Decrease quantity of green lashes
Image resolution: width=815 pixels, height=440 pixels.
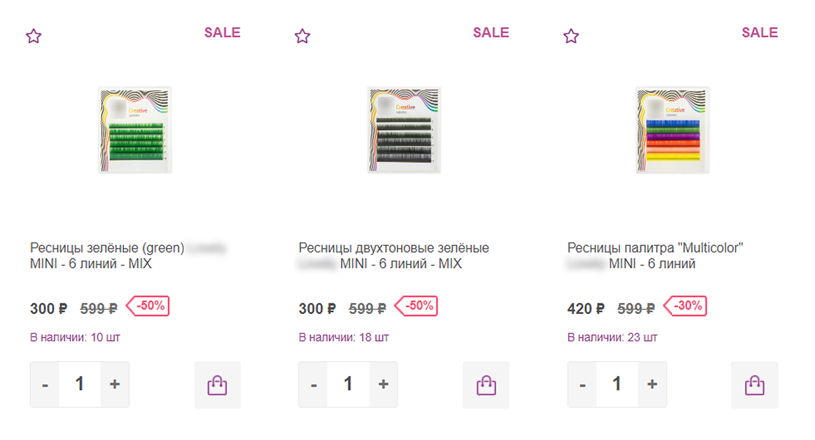point(45,385)
